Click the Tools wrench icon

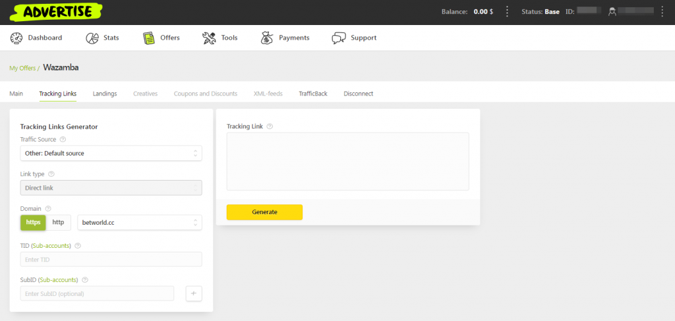[x=209, y=38]
